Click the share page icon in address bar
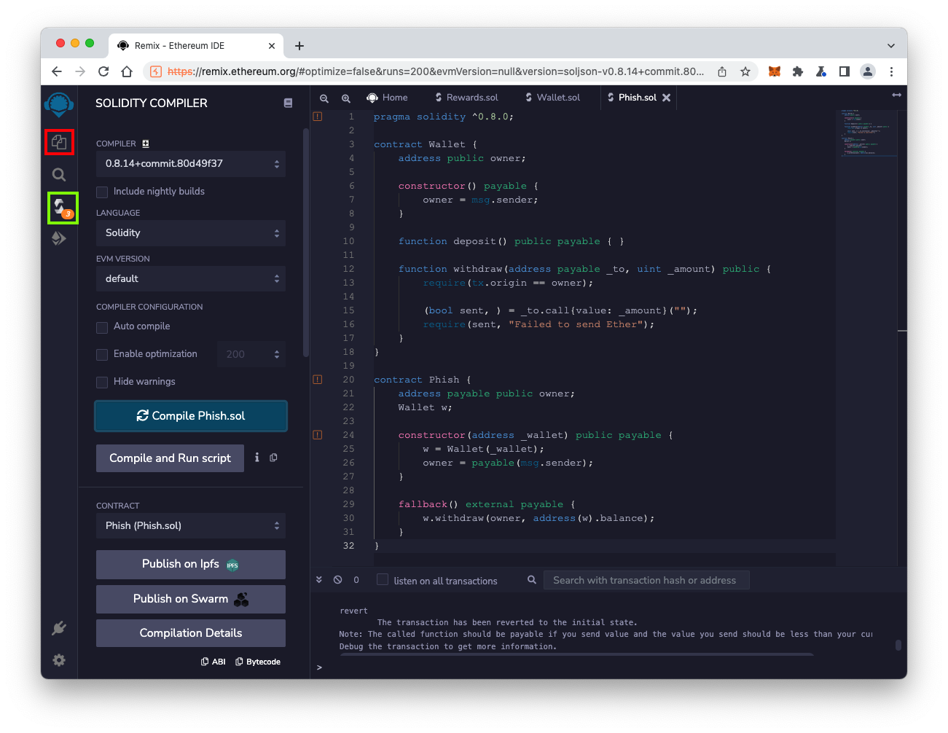 click(722, 71)
